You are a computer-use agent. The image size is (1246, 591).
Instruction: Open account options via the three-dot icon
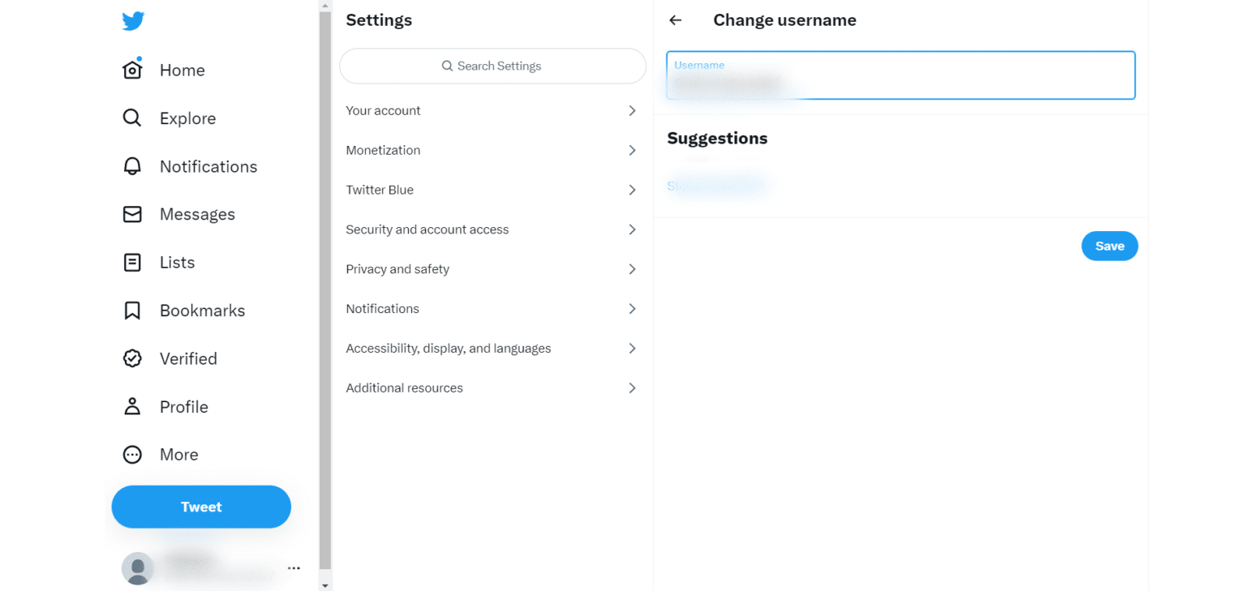[294, 567]
